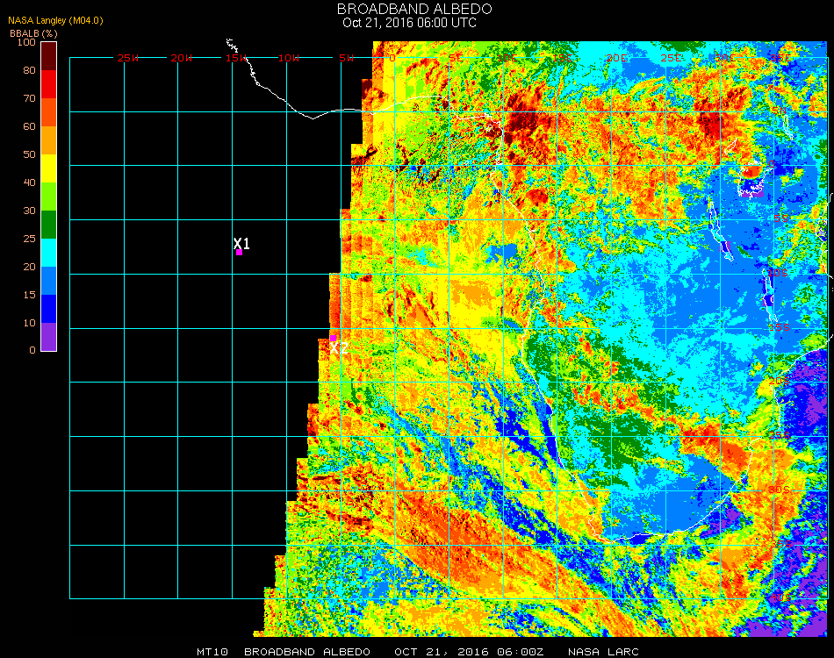Click the 15W longitude grid label
Viewport: 834px width, 658px height.
(235, 58)
